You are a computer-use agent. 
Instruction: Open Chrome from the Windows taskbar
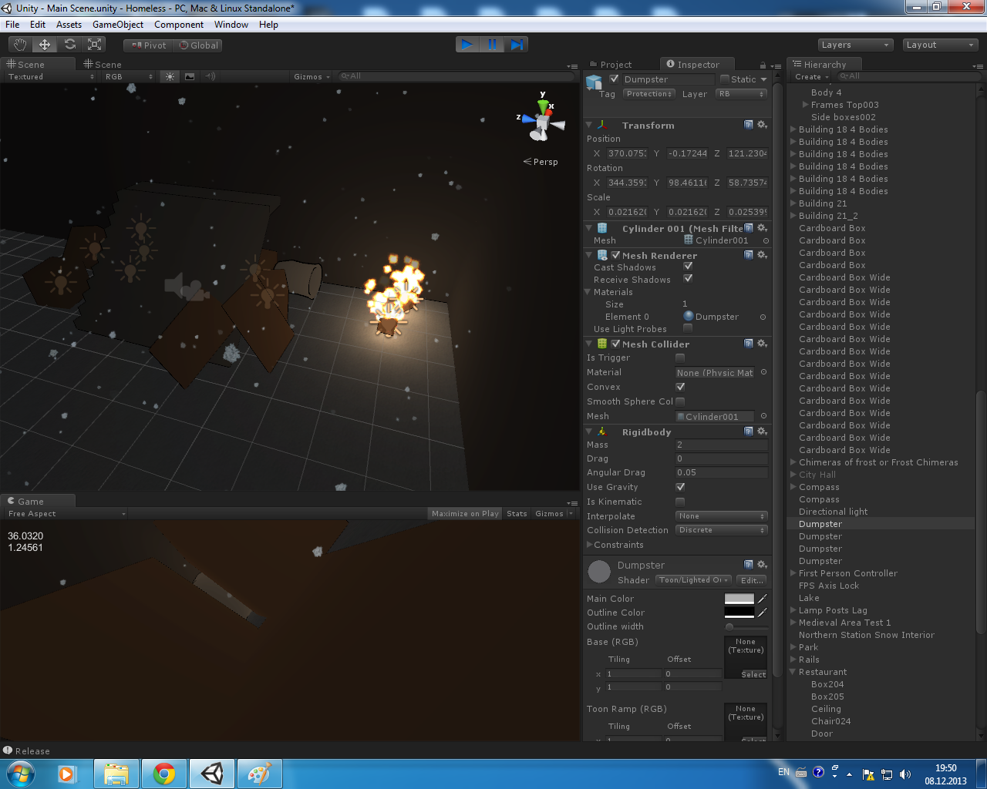coord(163,774)
